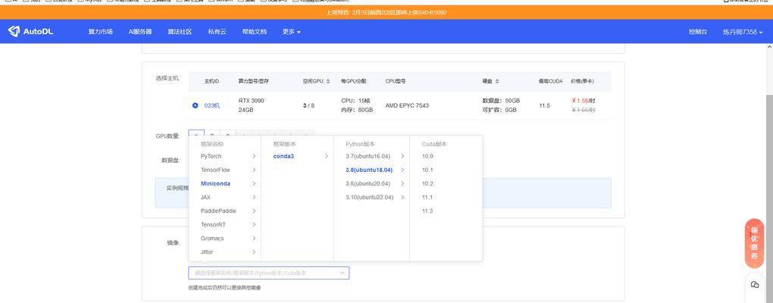Pick Cuda version 10.2

coord(427,184)
